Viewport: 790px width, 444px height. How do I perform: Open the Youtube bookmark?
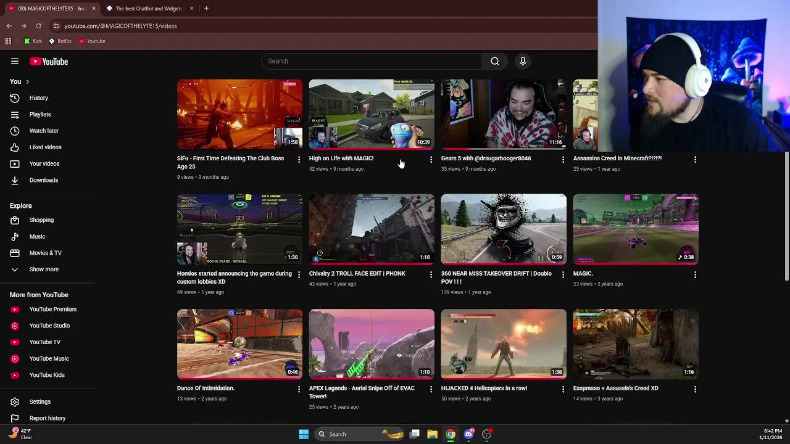point(91,41)
